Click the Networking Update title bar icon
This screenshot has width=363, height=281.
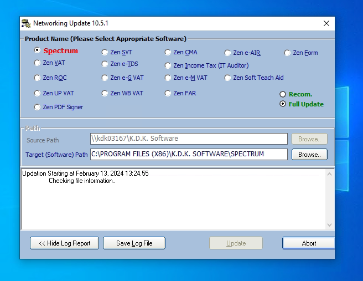[x=26, y=23]
